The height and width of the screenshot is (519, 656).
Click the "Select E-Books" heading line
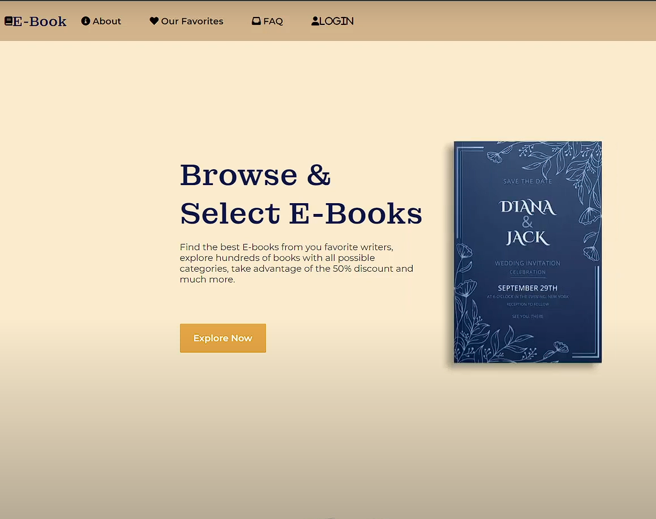301,213
